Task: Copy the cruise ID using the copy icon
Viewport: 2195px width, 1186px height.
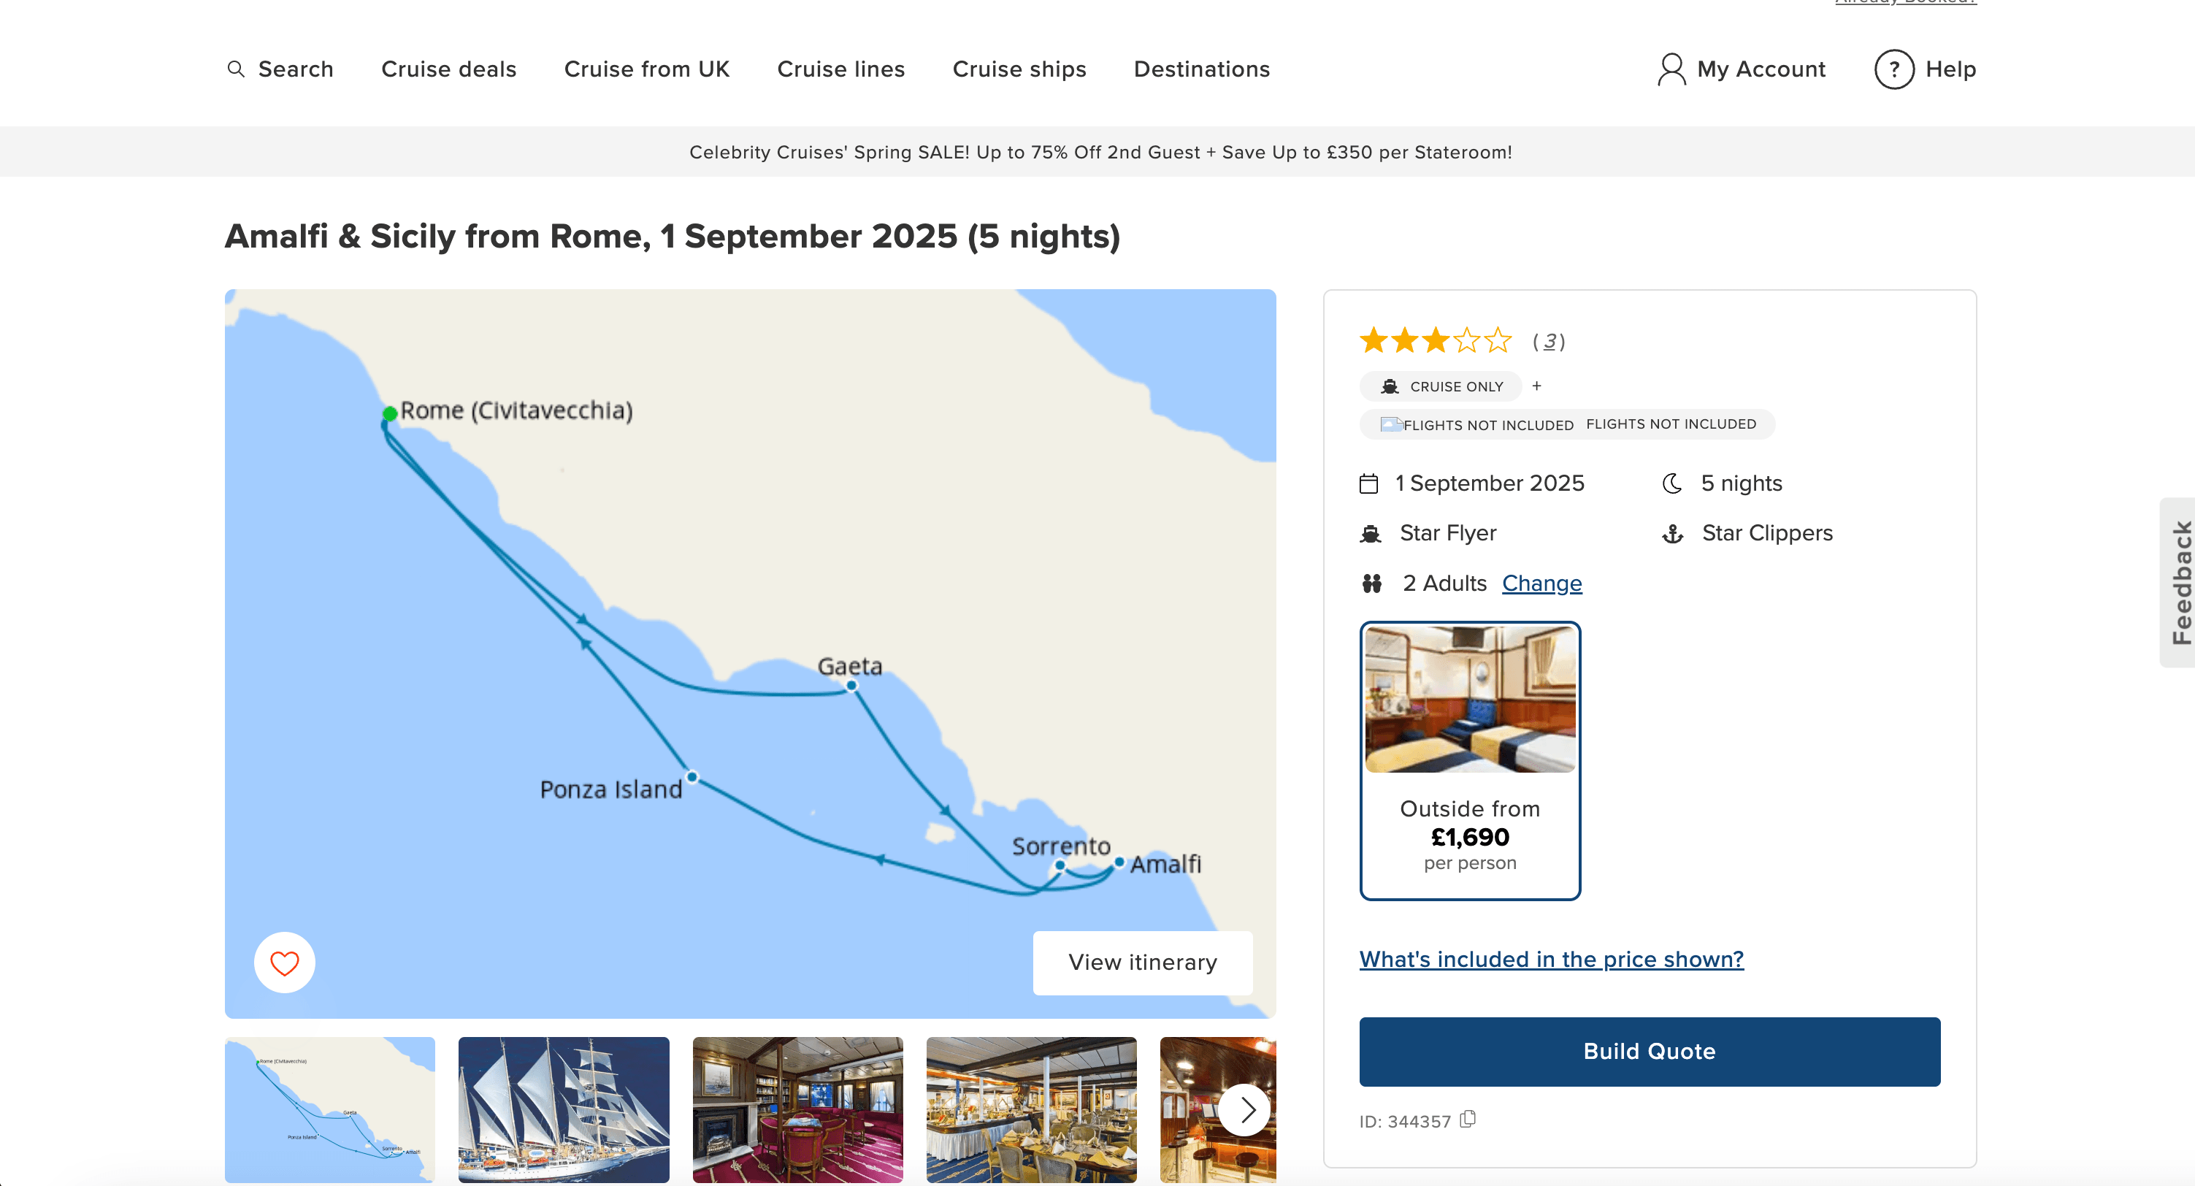Action: point(1469,1120)
